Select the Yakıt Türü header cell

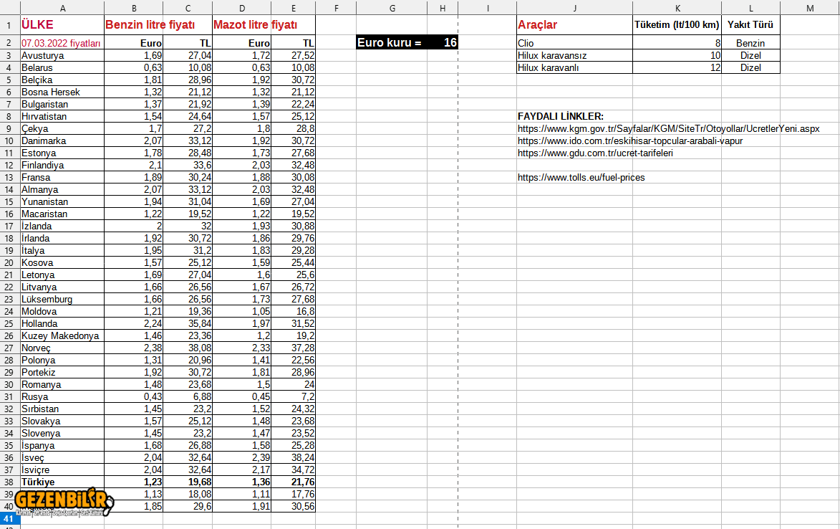750,25
